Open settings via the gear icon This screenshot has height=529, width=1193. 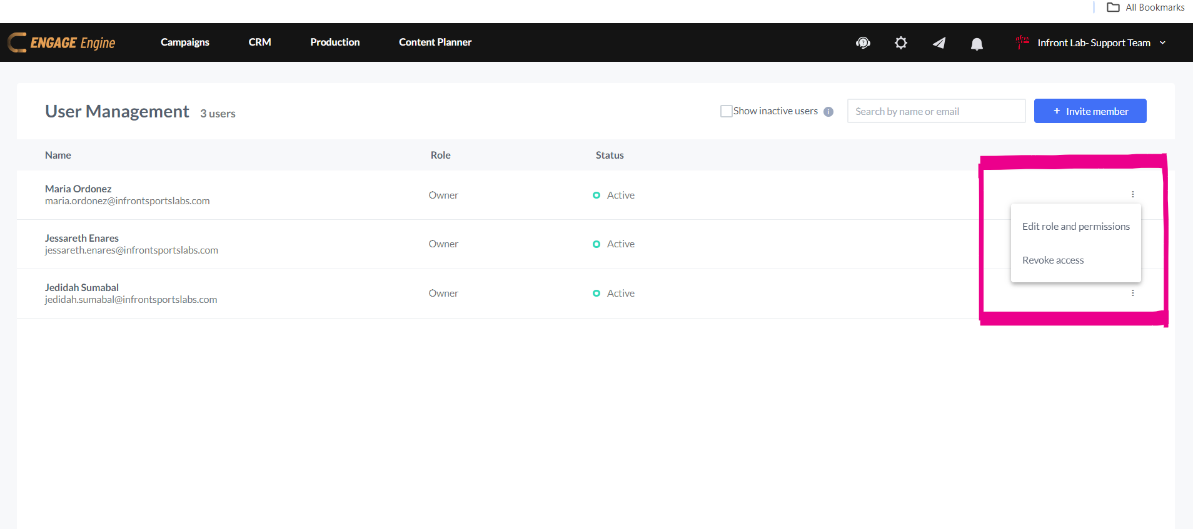(900, 43)
